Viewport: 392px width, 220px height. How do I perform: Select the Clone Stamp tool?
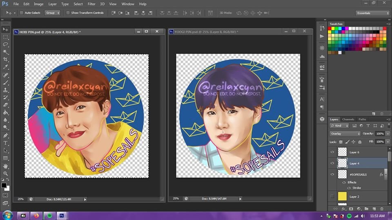[x=5, y=90]
